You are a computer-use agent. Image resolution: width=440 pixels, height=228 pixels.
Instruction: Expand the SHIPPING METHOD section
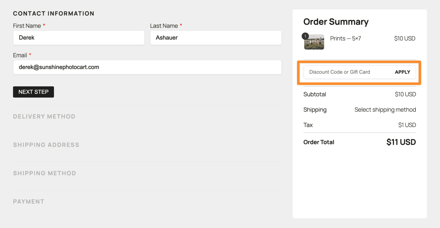coord(45,173)
